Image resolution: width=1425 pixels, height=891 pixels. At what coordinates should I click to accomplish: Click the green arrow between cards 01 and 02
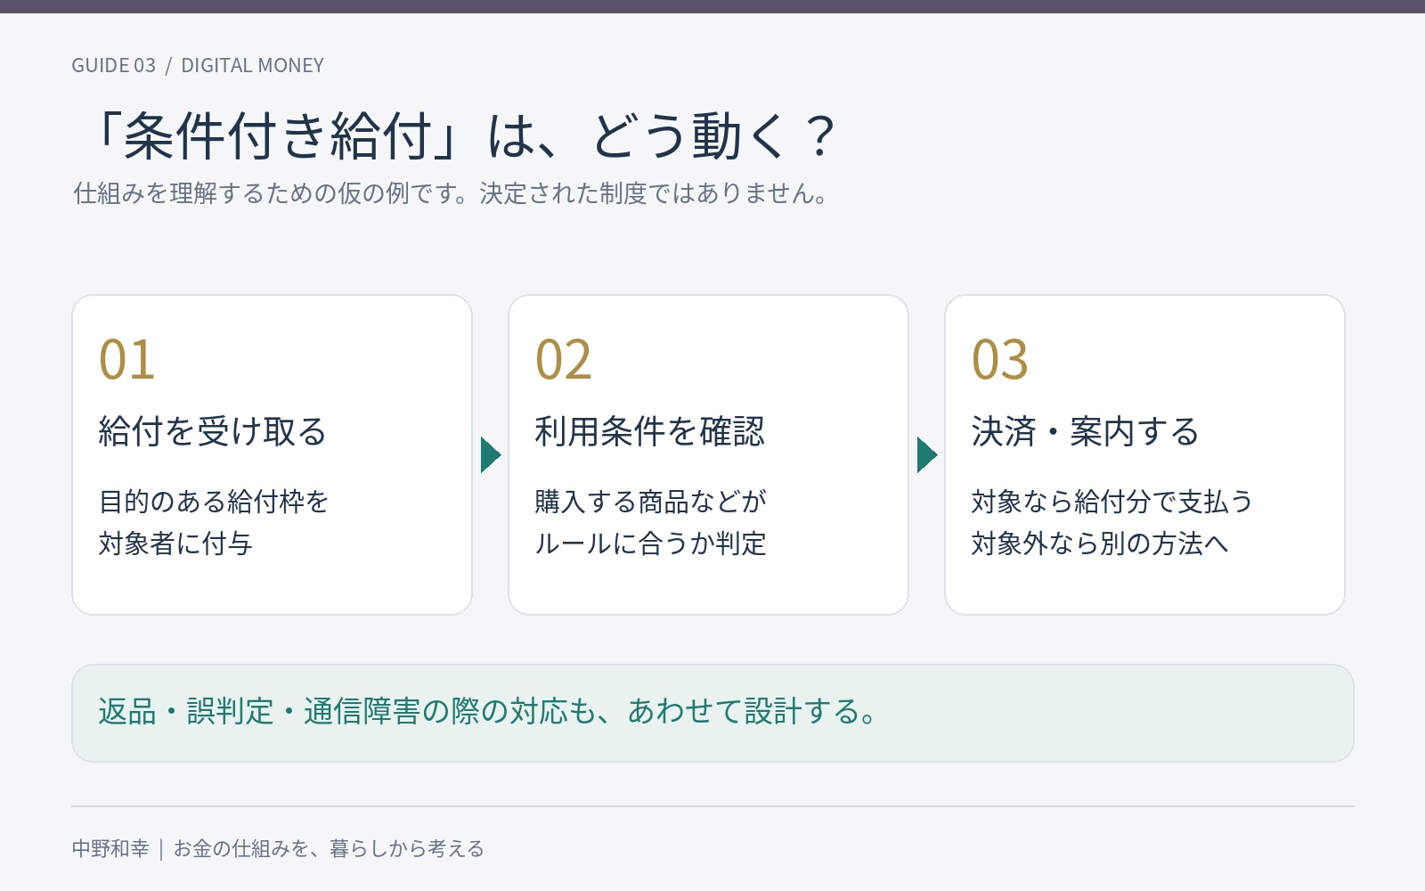pyautogui.click(x=491, y=454)
